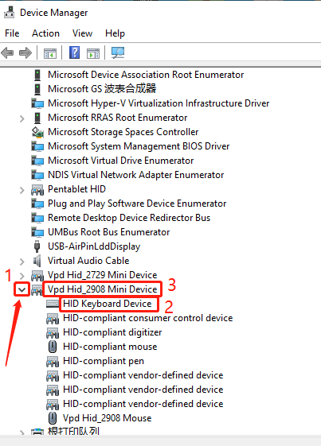
Task: Open the View menu
Action: (82, 33)
